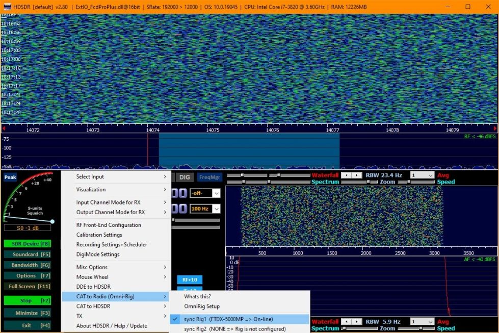
Task: Enable sync Rig2 option
Action: point(234,329)
